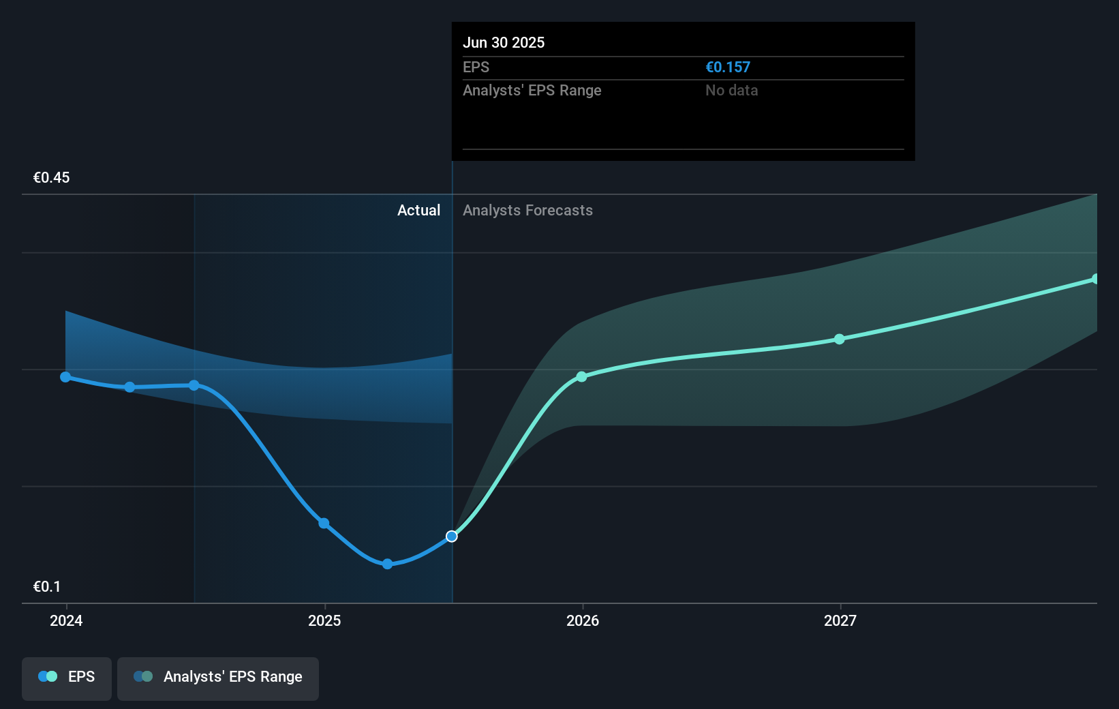Click the Analysts' EPS Range legend circles icon

[x=142, y=676]
